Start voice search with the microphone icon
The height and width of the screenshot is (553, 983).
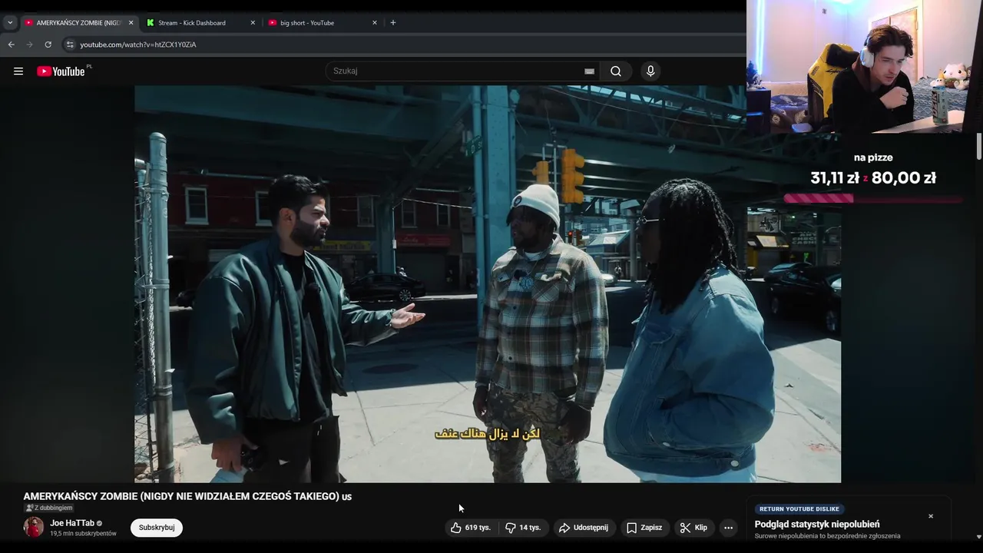pyautogui.click(x=650, y=71)
